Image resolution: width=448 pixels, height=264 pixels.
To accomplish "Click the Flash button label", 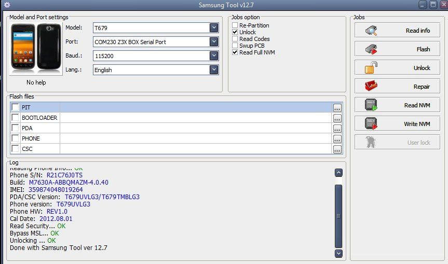I will tap(423, 49).
